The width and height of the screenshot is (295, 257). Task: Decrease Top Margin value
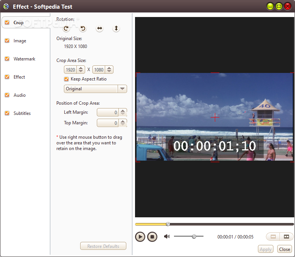pyautogui.click(x=123, y=124)
